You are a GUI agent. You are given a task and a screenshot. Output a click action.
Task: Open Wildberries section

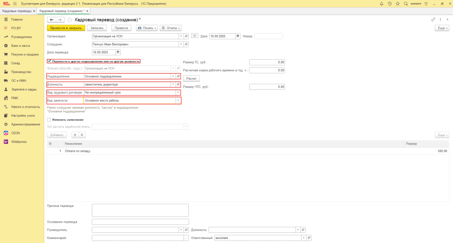[19, 142]
